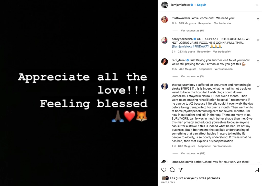The width and height of the screenshot is (262, 186).
Task: Like coreyborner24's comment with its heart
Action: [258, 40]
